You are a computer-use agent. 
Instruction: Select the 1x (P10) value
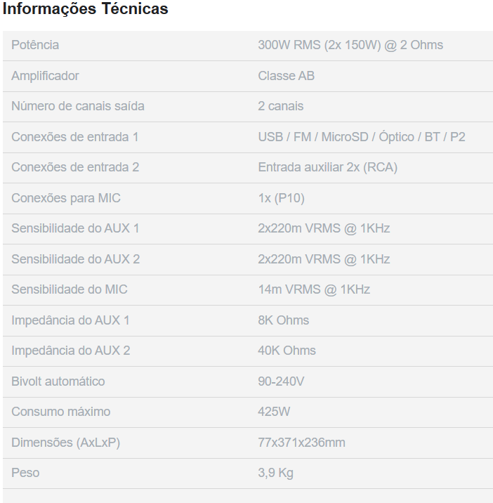(282, 198)
